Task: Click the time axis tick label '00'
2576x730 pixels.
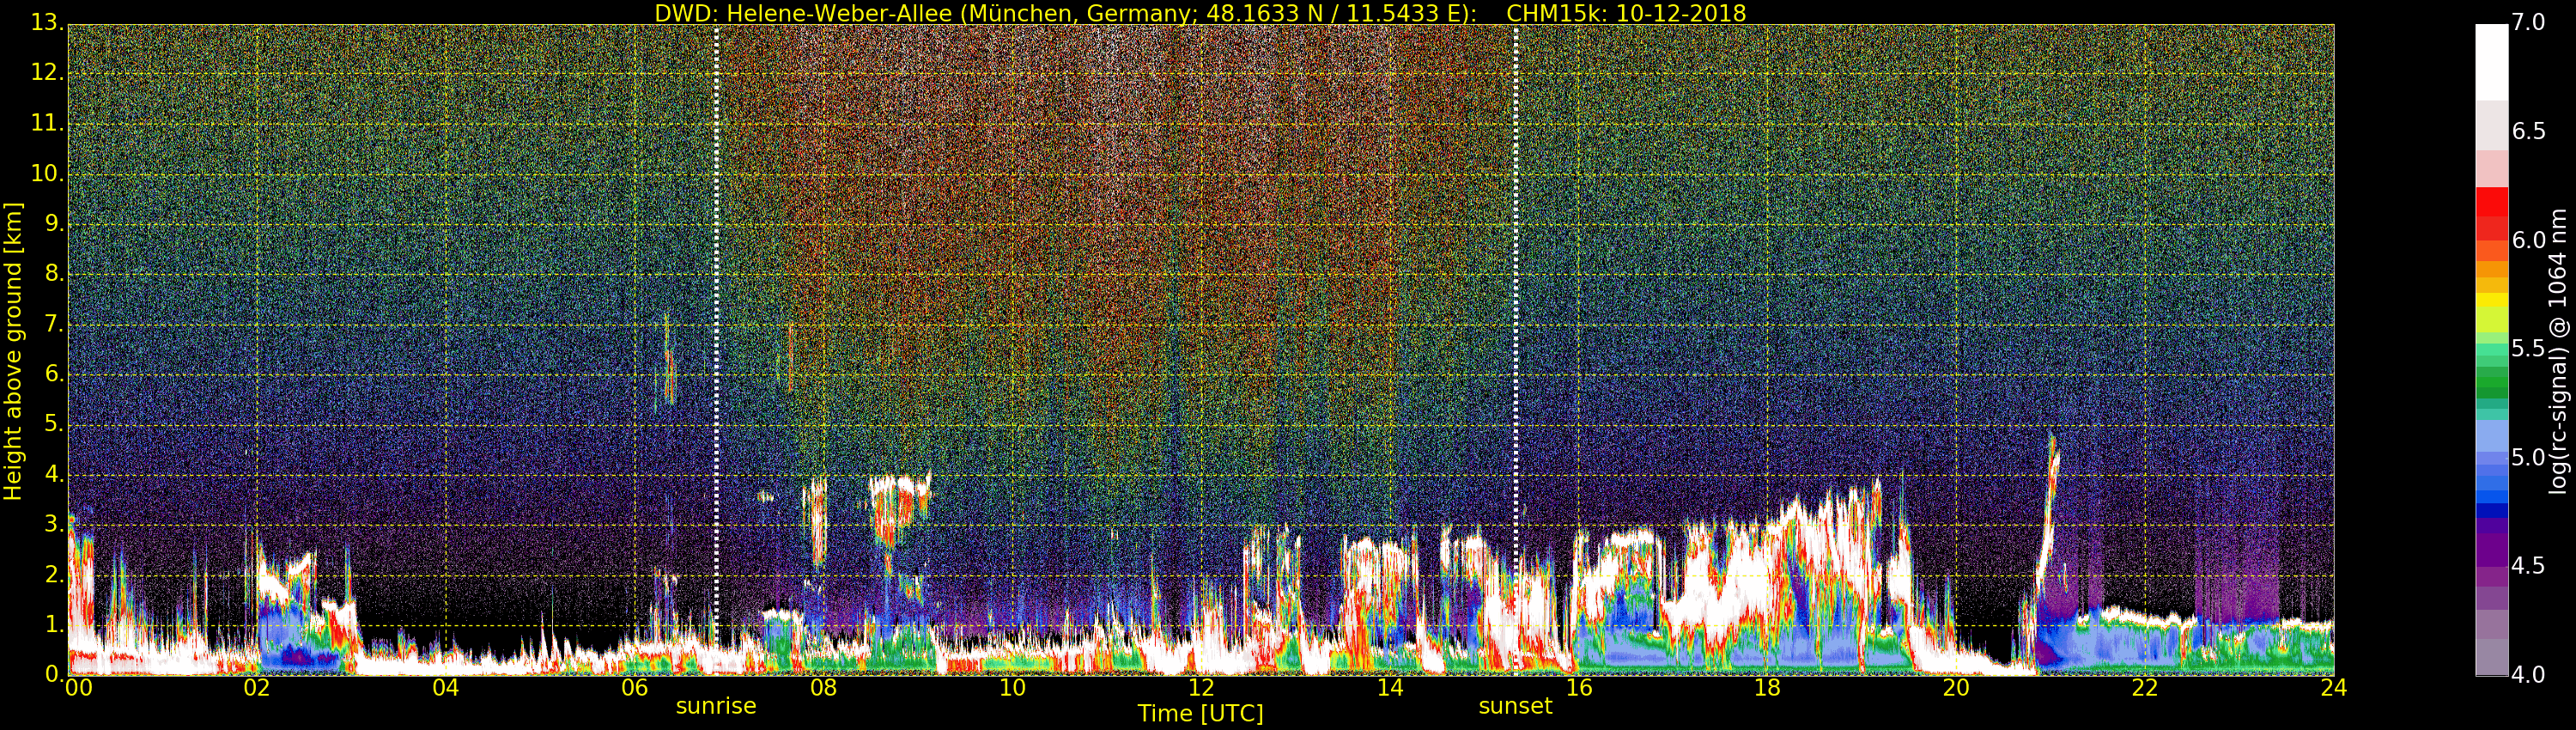Action: tap(78, 688)
